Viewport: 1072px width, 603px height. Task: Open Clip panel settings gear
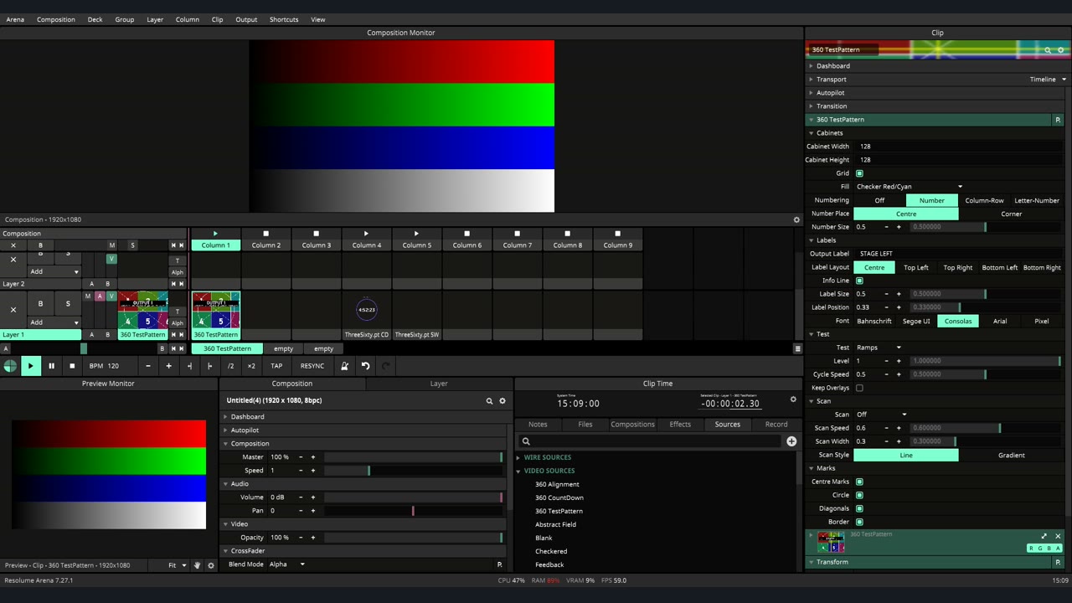pos(1061,50)
